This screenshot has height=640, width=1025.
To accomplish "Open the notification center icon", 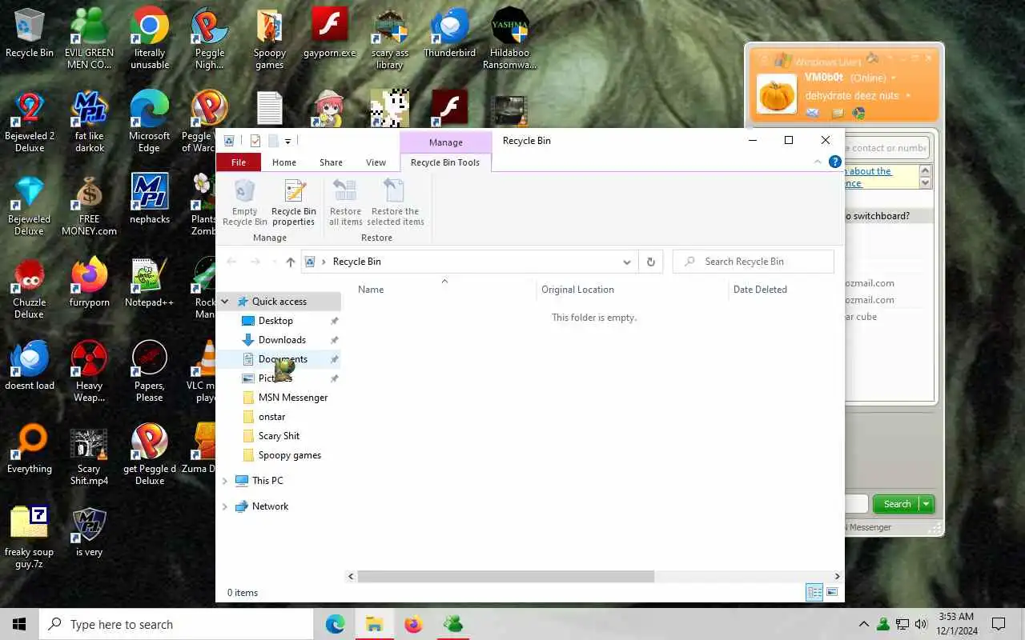I will [x=999, y=624].
